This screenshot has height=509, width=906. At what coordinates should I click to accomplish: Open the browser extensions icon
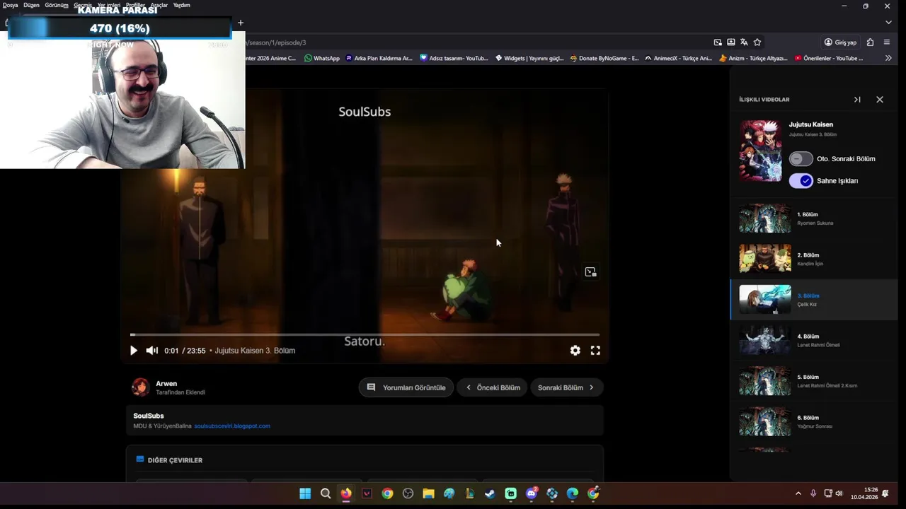[871, 42]
